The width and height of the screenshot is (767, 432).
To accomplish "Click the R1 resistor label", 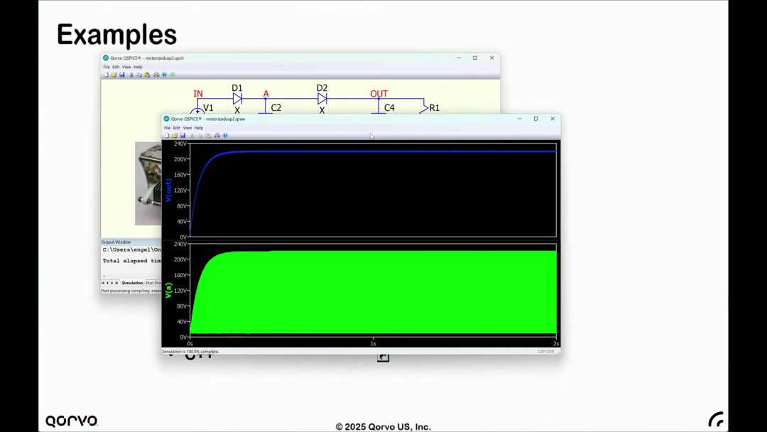I will [x=435, y=107].
